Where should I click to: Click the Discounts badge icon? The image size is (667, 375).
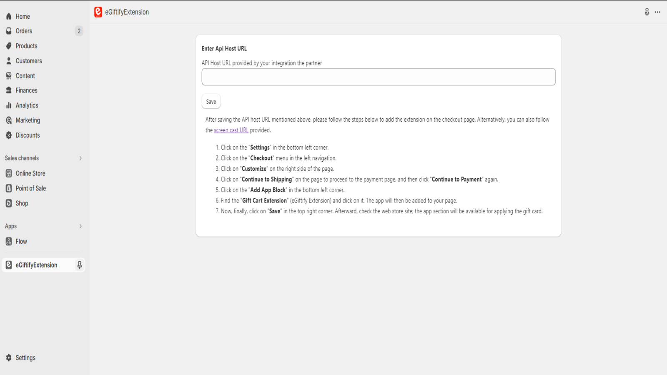(x=9, y=135)
